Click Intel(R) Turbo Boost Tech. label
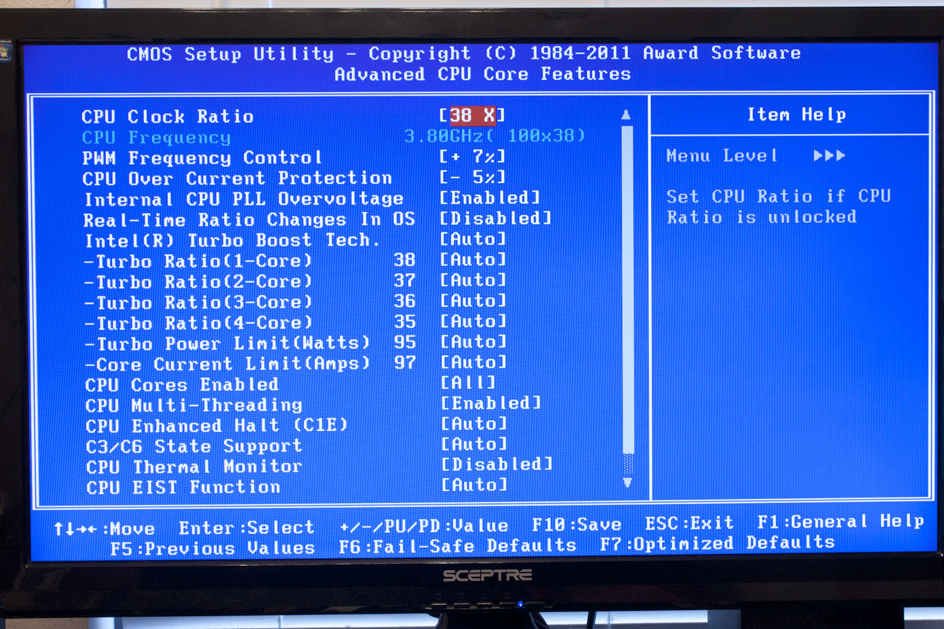944x629 pixels. pyautogui.click(x=232, y=240)
